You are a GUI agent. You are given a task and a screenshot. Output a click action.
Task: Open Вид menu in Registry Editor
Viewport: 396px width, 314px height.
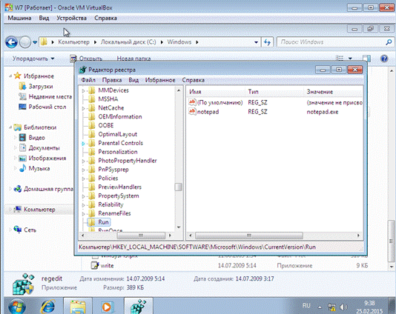click(133, 80)
